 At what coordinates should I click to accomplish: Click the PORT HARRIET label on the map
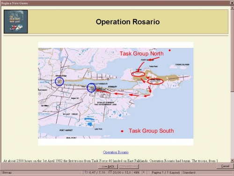coord(66,130)
